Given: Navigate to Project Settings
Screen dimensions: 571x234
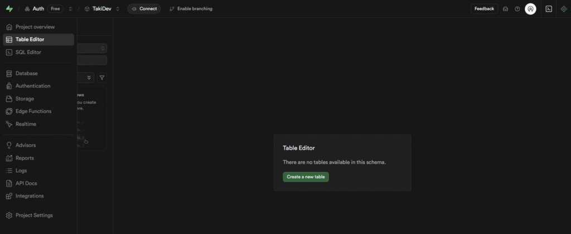Looking at the screenshot, I should tap(34, 215).
